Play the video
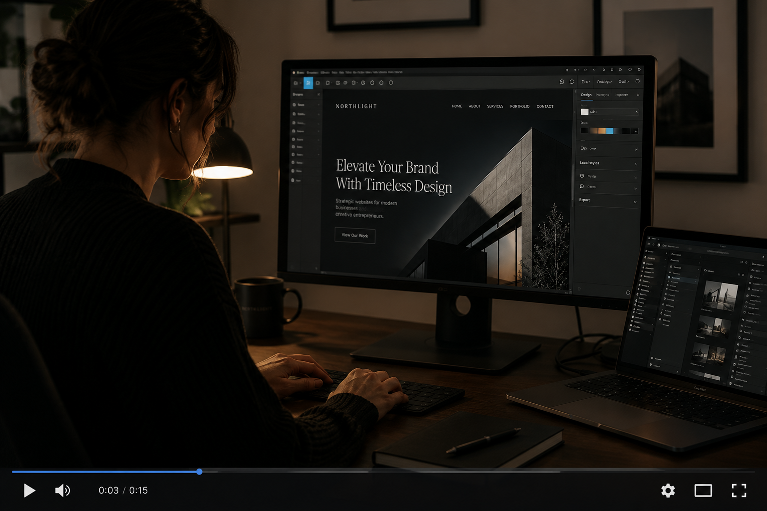This screenshot has height=511, width=767. (29, 491)
